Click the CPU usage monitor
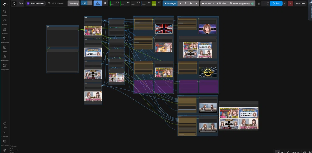The image size is (312, 153). (115, 3)
